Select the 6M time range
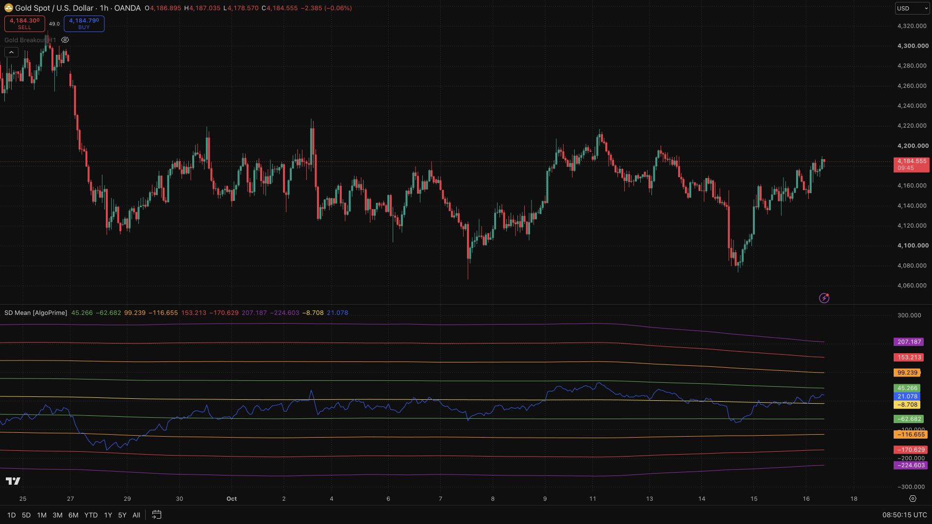The image size is (932, 524). [73, 515]
